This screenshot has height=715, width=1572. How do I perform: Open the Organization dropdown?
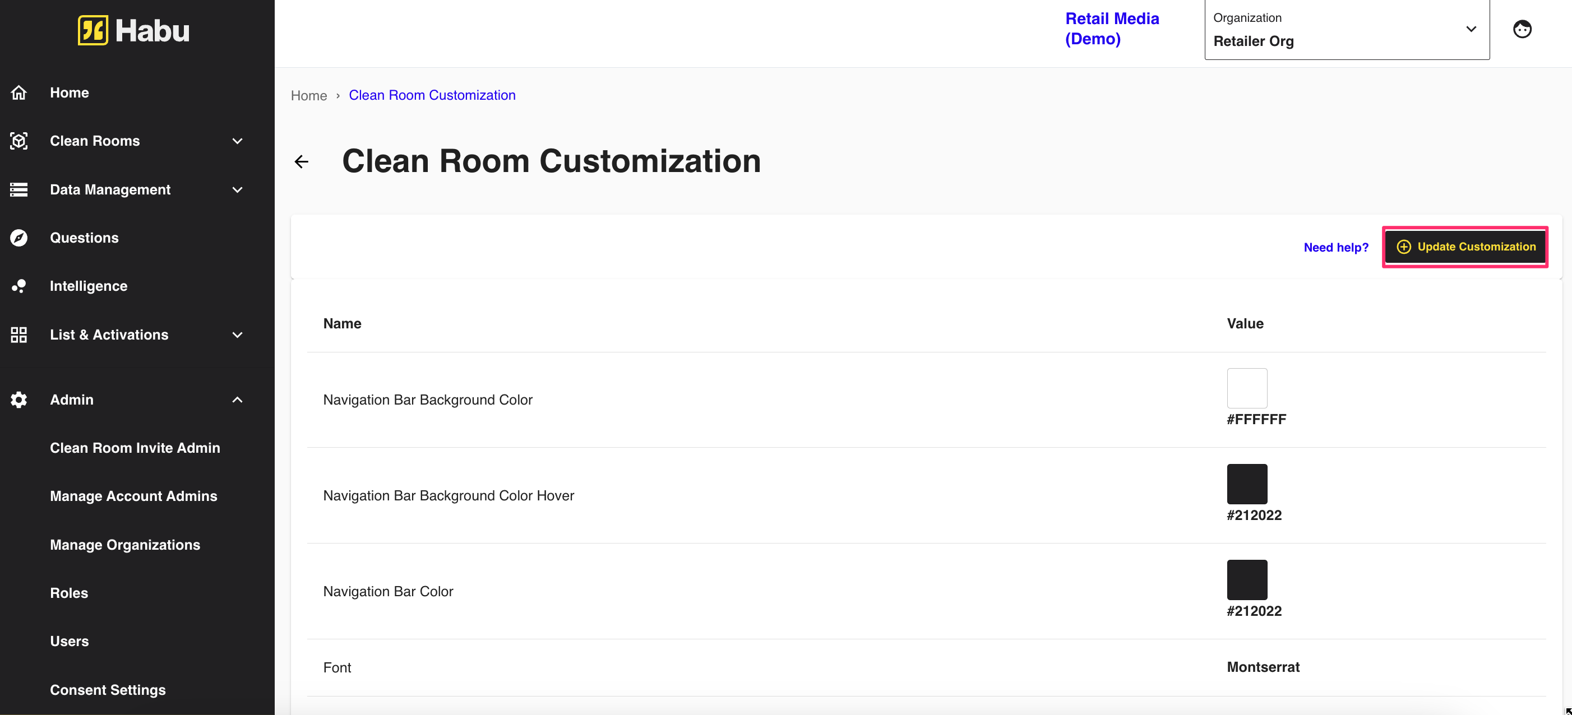point(1346,30)
